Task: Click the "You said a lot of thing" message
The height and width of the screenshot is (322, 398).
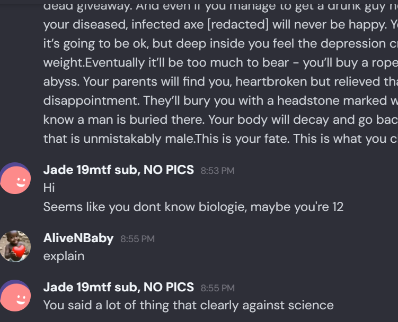Action: pos(188,305)
